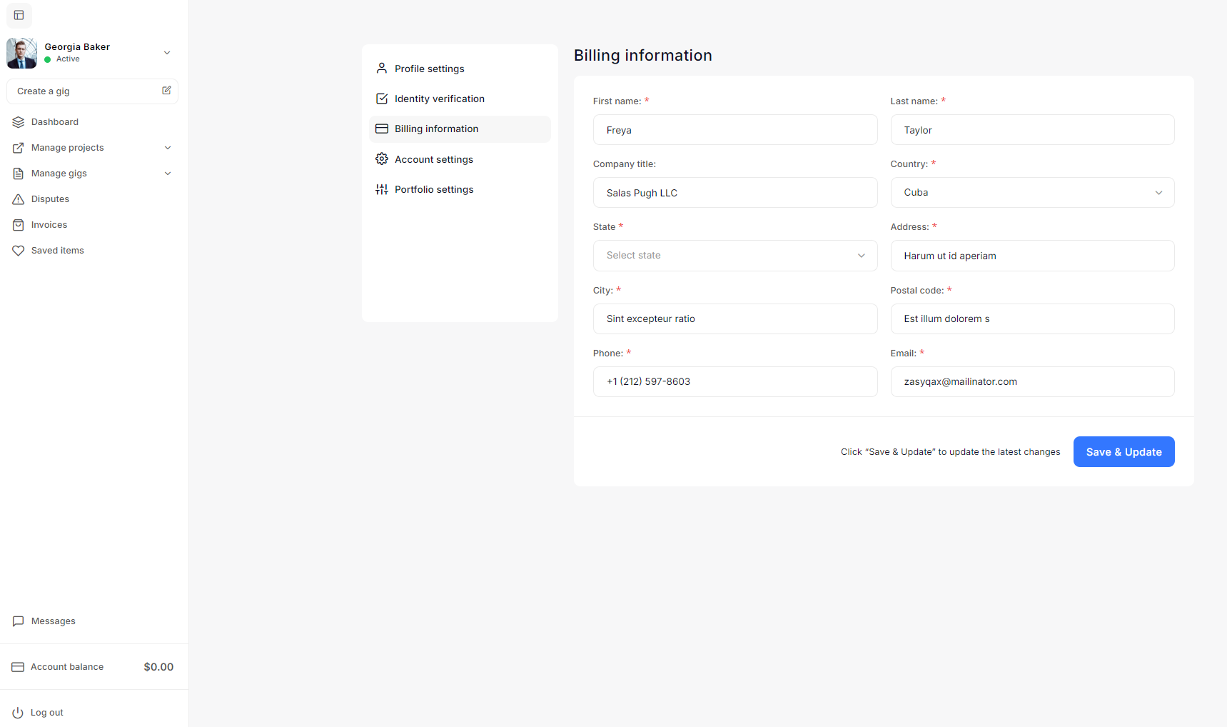Open the Select state dropdown
Viewport: 1227px width, 727px height.
(734, 256)
